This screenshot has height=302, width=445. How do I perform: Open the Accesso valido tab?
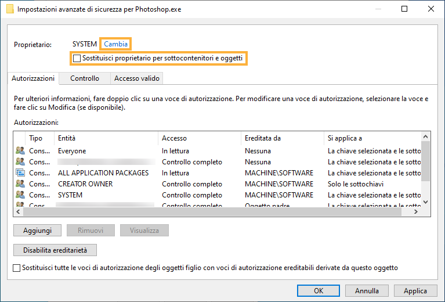[x=136, y=78]
